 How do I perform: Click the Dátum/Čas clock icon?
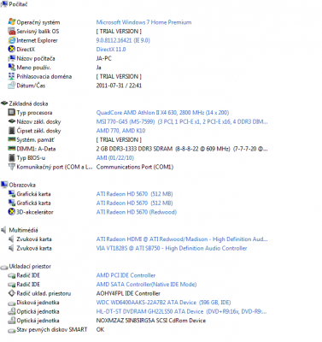(x=11, y=85)
